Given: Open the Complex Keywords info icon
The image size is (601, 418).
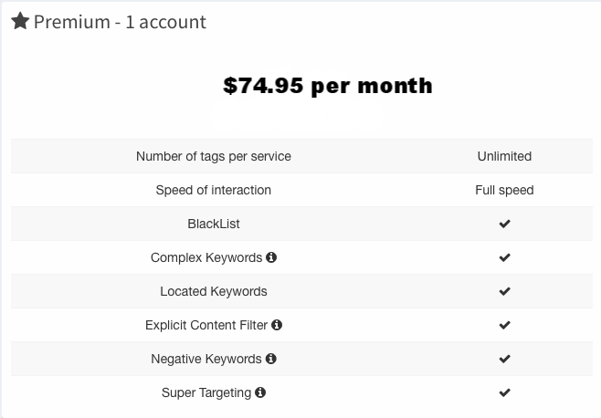Looking at the screenshot, I should coord(271,257).
